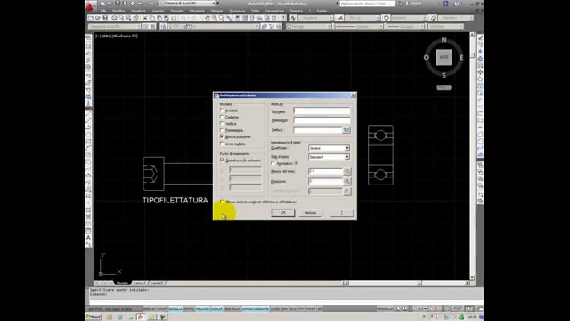Click OK in Definizione attributo dialog
This screenshot has width=570, height=321.
[283, 213]
